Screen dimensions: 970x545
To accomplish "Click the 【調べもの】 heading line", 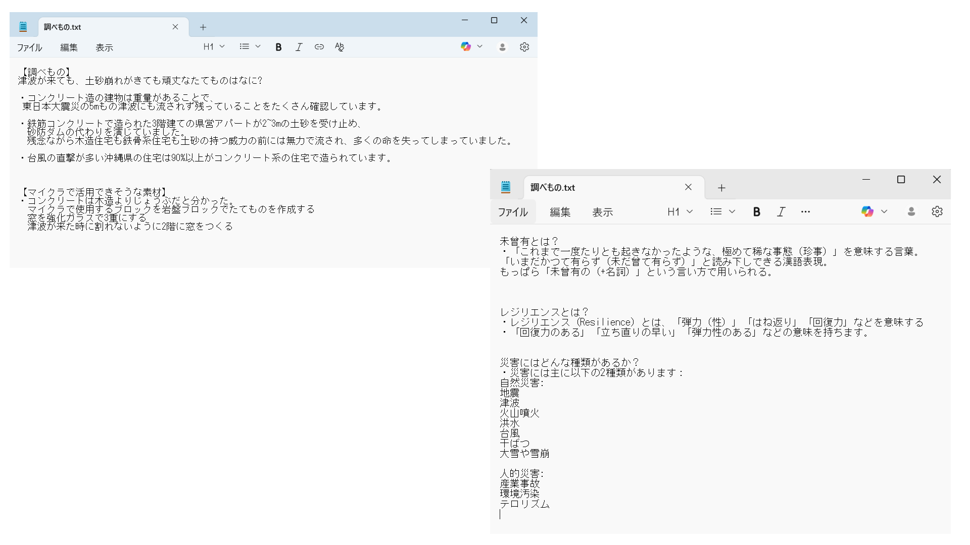I will (x=46, y=72).
